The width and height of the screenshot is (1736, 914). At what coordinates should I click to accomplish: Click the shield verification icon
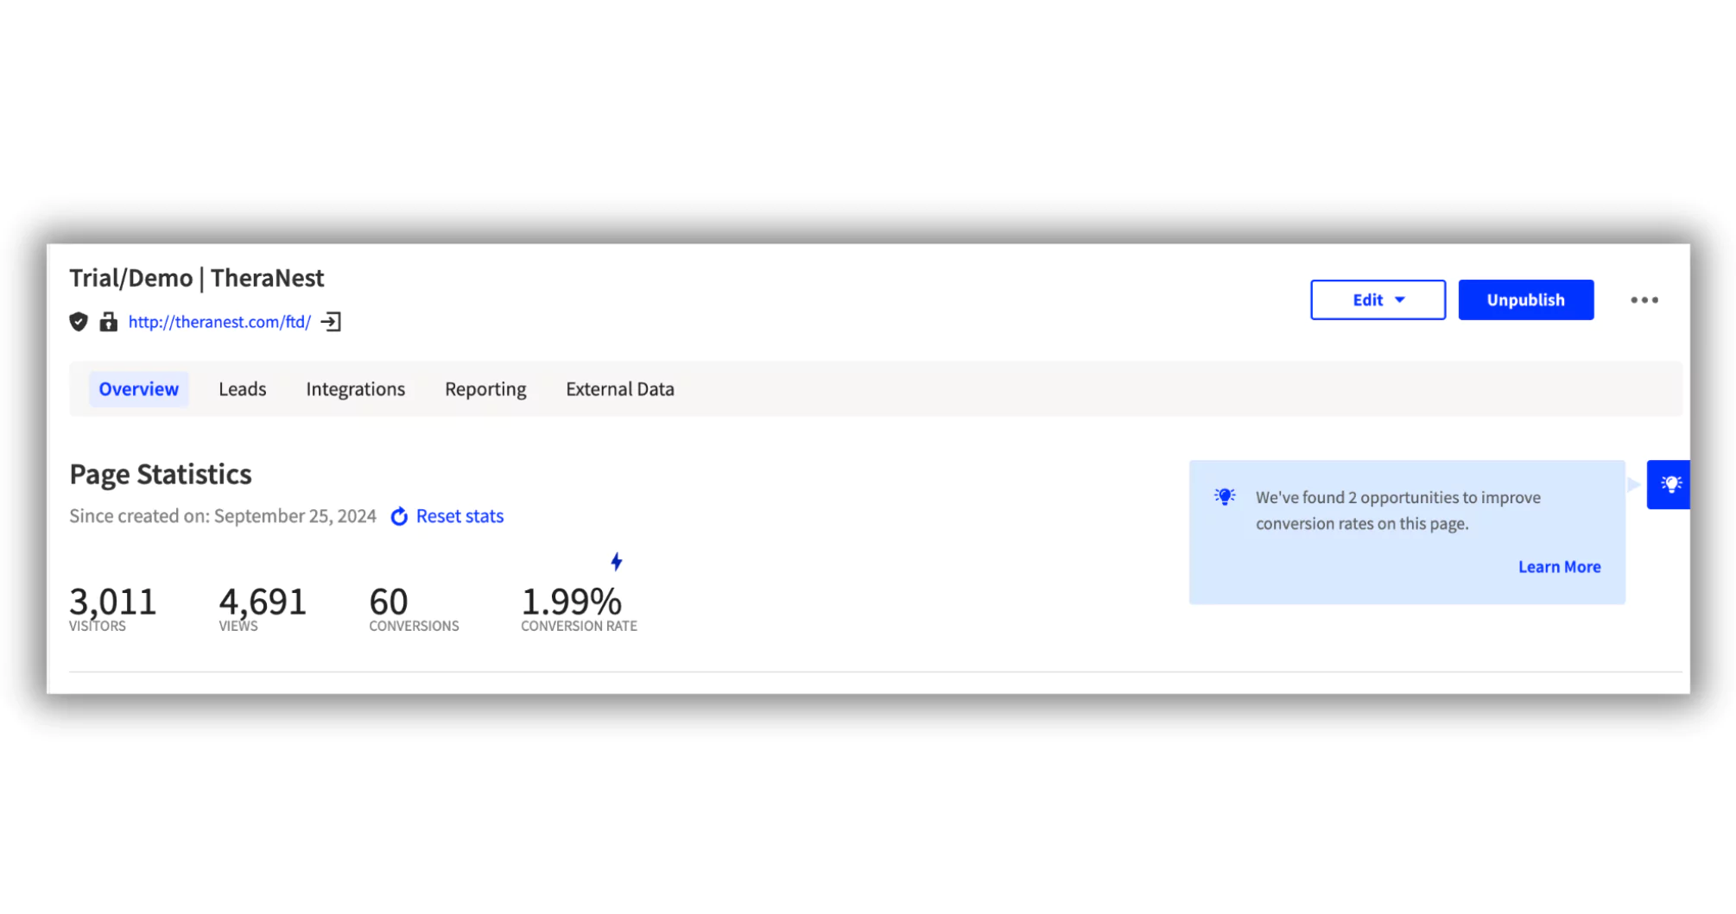coord(79,322)
